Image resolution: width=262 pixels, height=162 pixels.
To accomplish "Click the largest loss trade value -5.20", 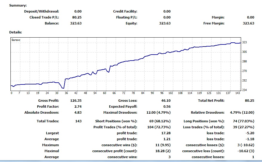I will pos(250,133).
